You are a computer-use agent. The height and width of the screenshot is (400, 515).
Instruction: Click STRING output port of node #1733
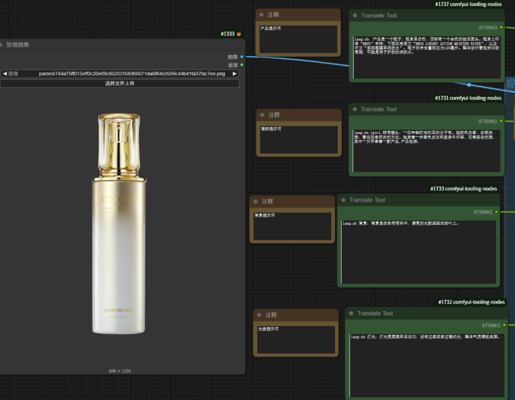pyautogui.click(x=496, y=212)
